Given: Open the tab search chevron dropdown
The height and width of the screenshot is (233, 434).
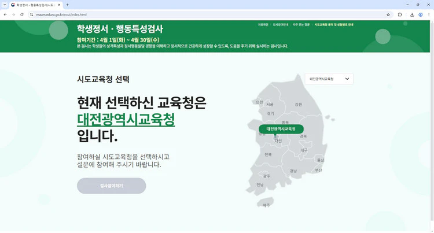Looking at the screenshot, I should tap(5, 5).
